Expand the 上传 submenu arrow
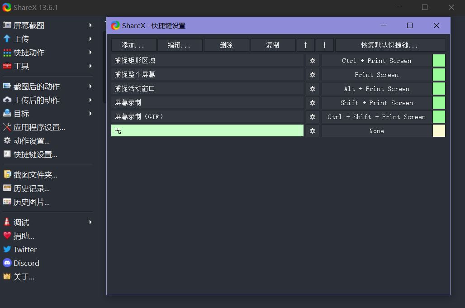465x308 pixels. 90,38
